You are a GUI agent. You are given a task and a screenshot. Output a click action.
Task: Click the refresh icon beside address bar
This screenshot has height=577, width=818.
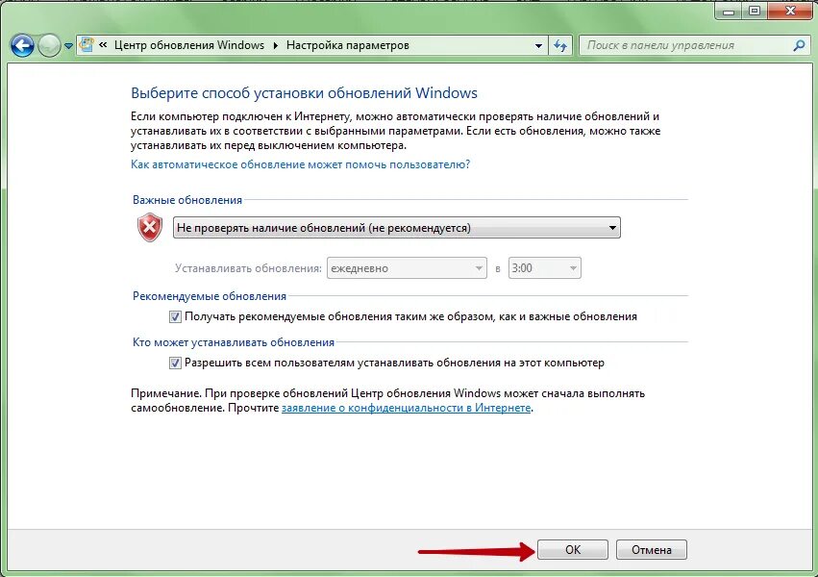coord(560,45)
